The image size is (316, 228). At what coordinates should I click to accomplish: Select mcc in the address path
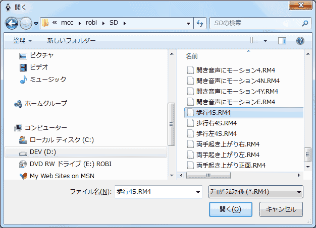point(67,23)
